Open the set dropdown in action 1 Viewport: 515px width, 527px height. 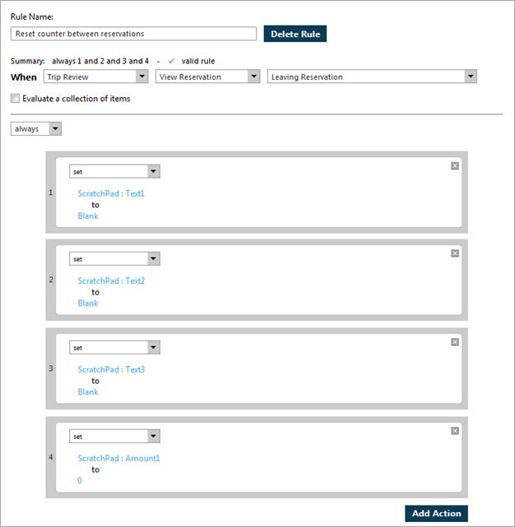tap(114, 171)
